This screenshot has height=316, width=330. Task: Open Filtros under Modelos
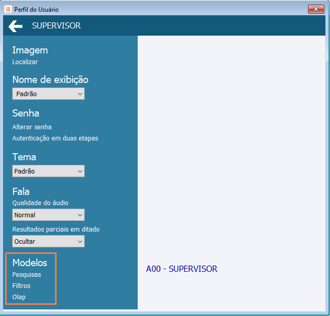click(x=21, y=286)
